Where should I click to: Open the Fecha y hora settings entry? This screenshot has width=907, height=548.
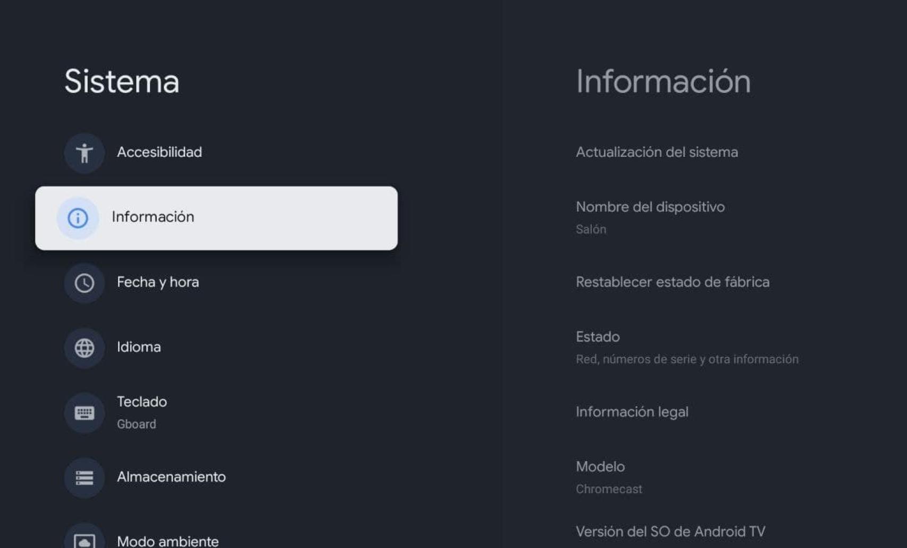click(158, 282)
